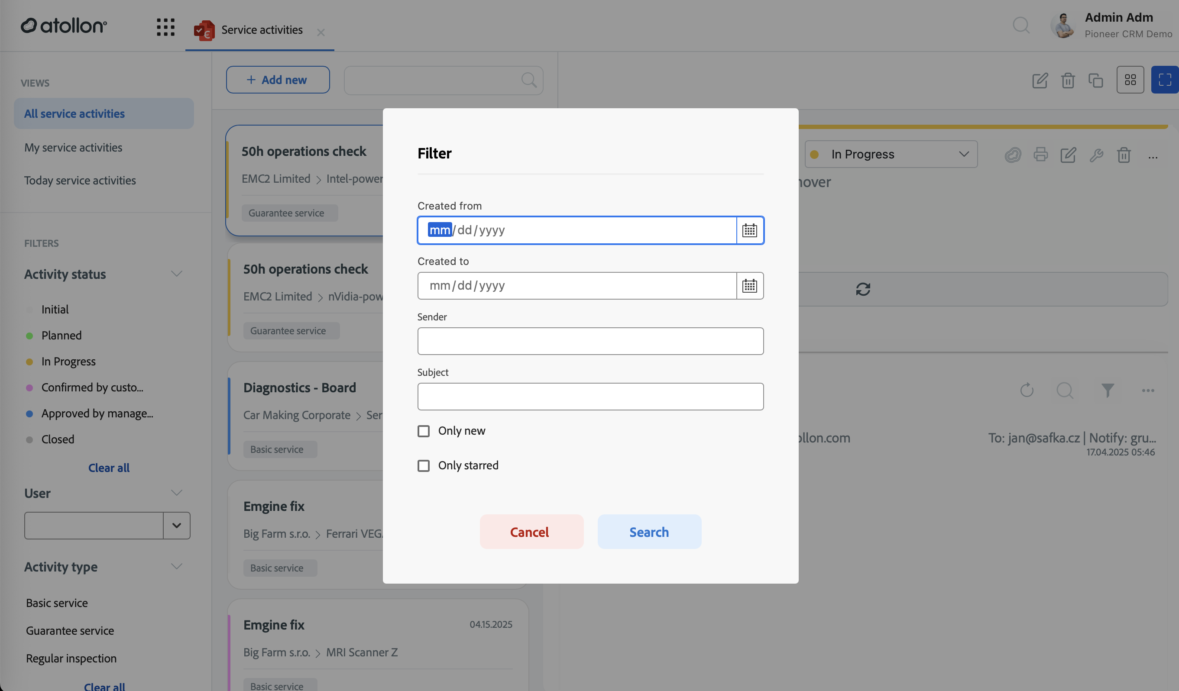
Task: Click Clear all under Activity type
Action: click(104, 686)
